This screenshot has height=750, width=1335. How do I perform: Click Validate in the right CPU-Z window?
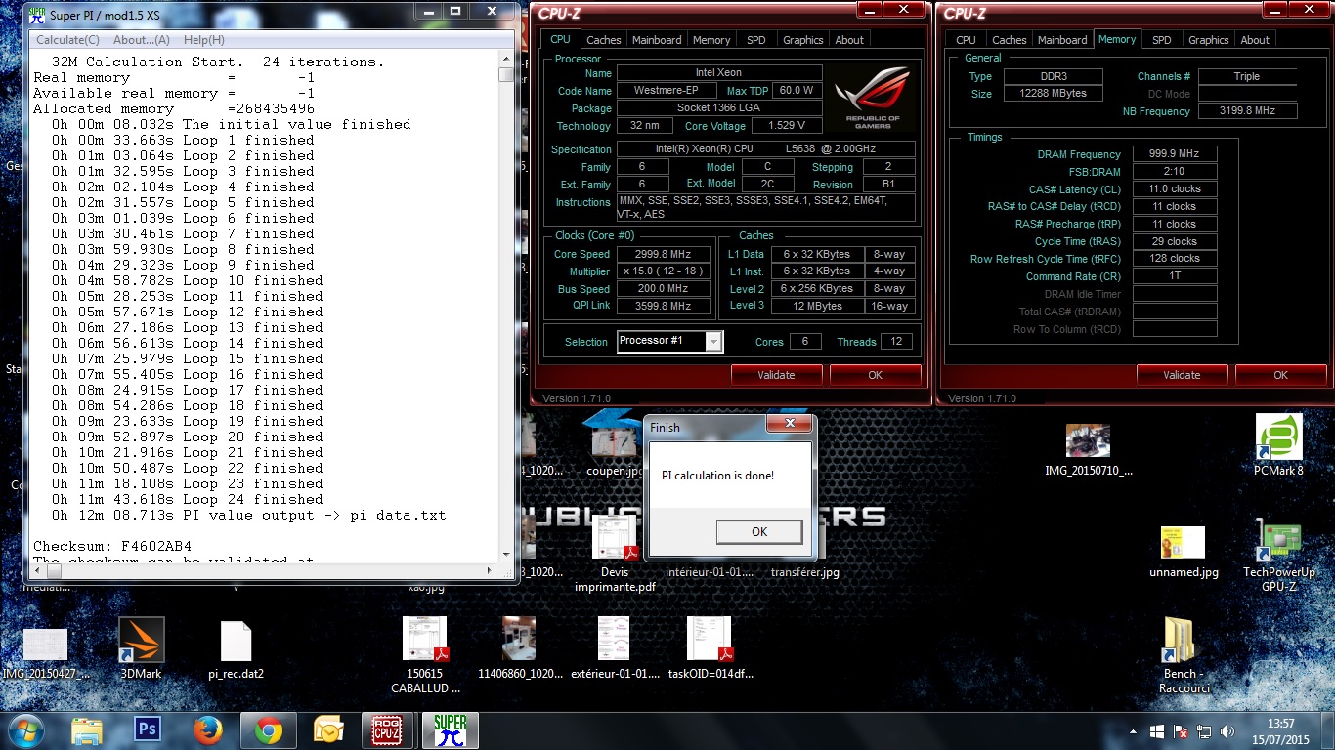pos(1182,375)
